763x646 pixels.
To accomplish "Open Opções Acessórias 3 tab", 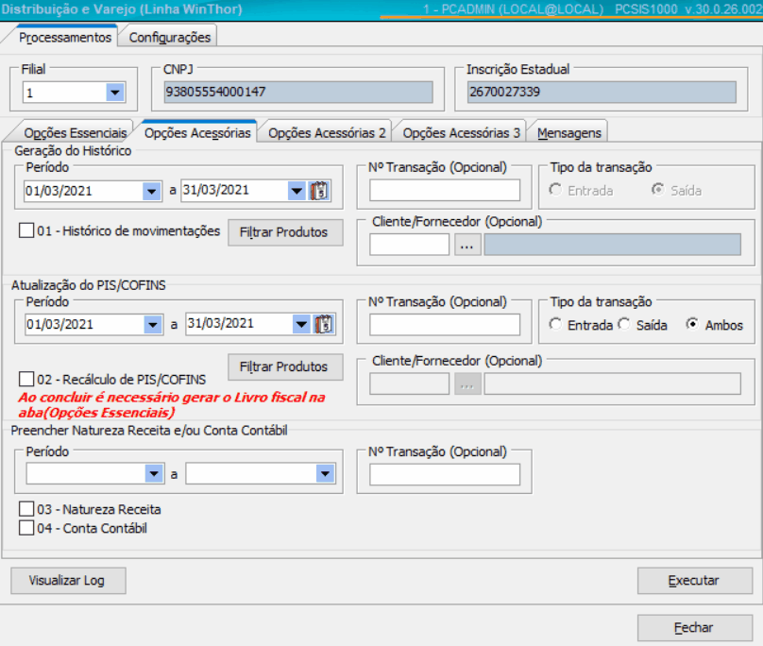I will click(462, 133).
